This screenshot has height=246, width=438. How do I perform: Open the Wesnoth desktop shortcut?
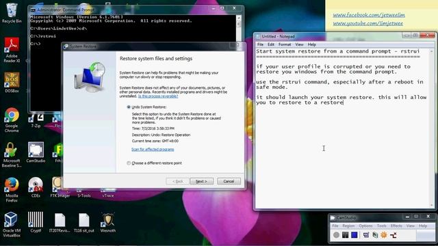point(108,222)
